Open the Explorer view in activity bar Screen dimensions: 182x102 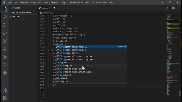[5, 9]
